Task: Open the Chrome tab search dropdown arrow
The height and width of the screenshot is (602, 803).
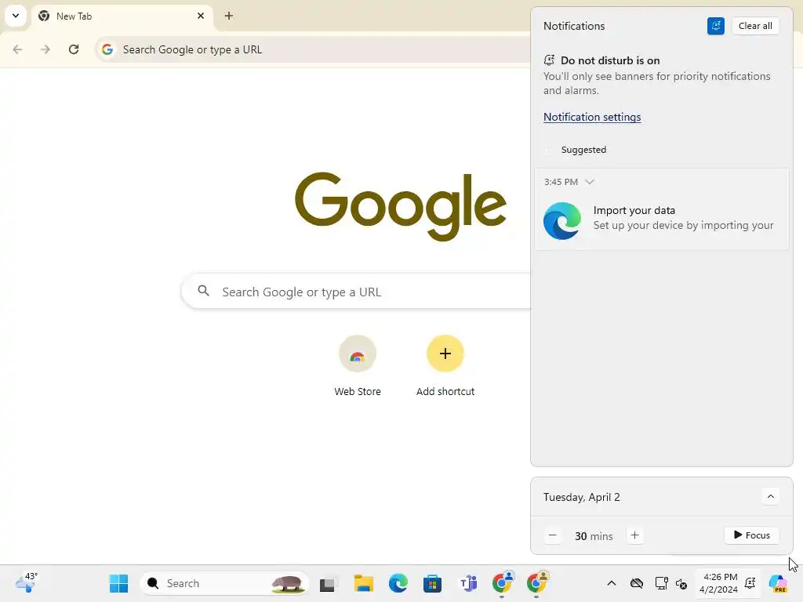Action: click(x=16, y=16)
